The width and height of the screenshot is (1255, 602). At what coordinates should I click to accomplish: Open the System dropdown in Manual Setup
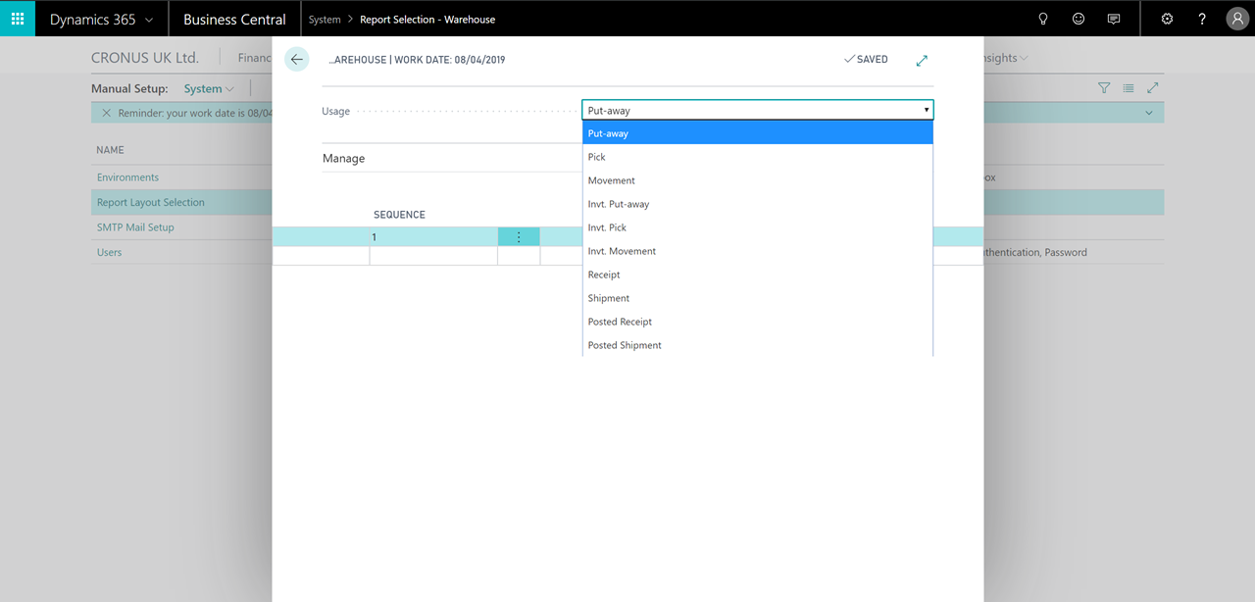pos(209,88)
